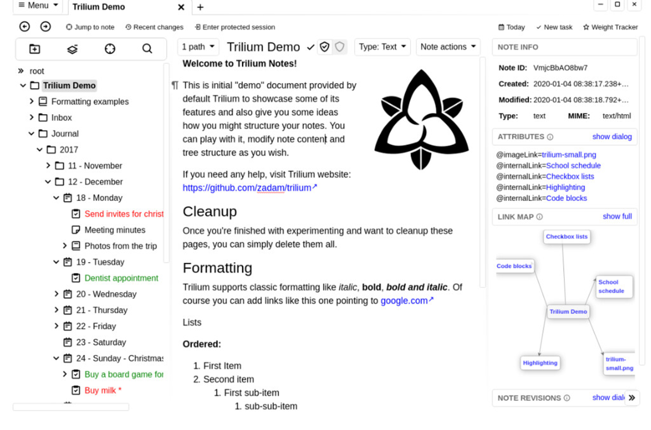Collapse the right sidebar with the double-chevron button
This screenshot has height=430, width=651.
pos(632,398)
